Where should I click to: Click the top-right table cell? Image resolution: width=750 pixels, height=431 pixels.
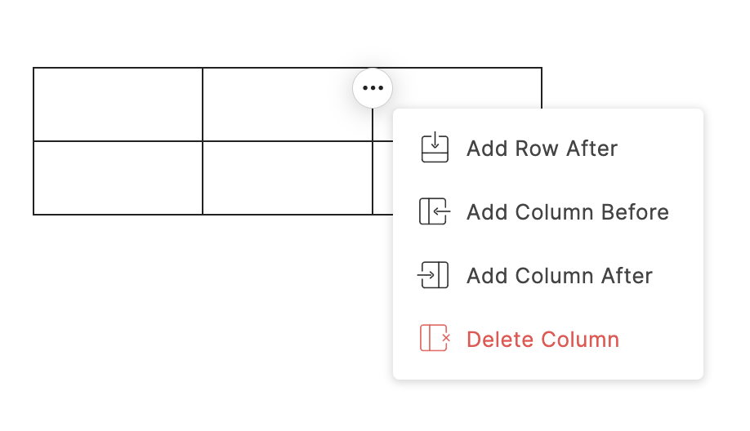click(474, 88)
